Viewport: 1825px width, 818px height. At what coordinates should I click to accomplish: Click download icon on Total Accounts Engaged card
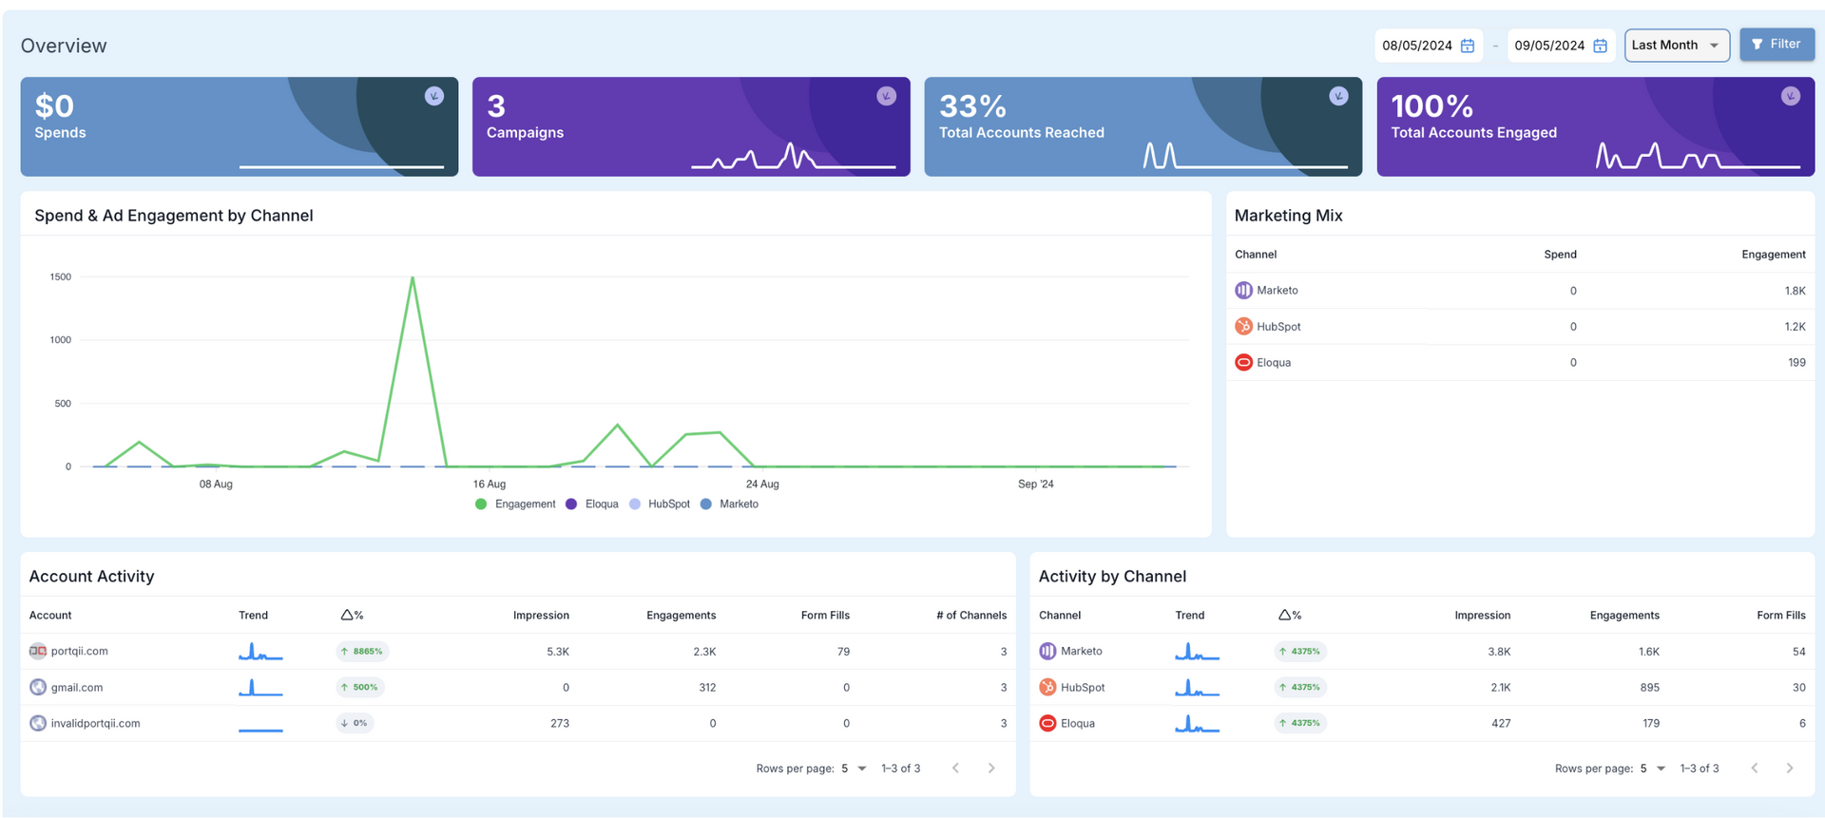(1791, 96)
